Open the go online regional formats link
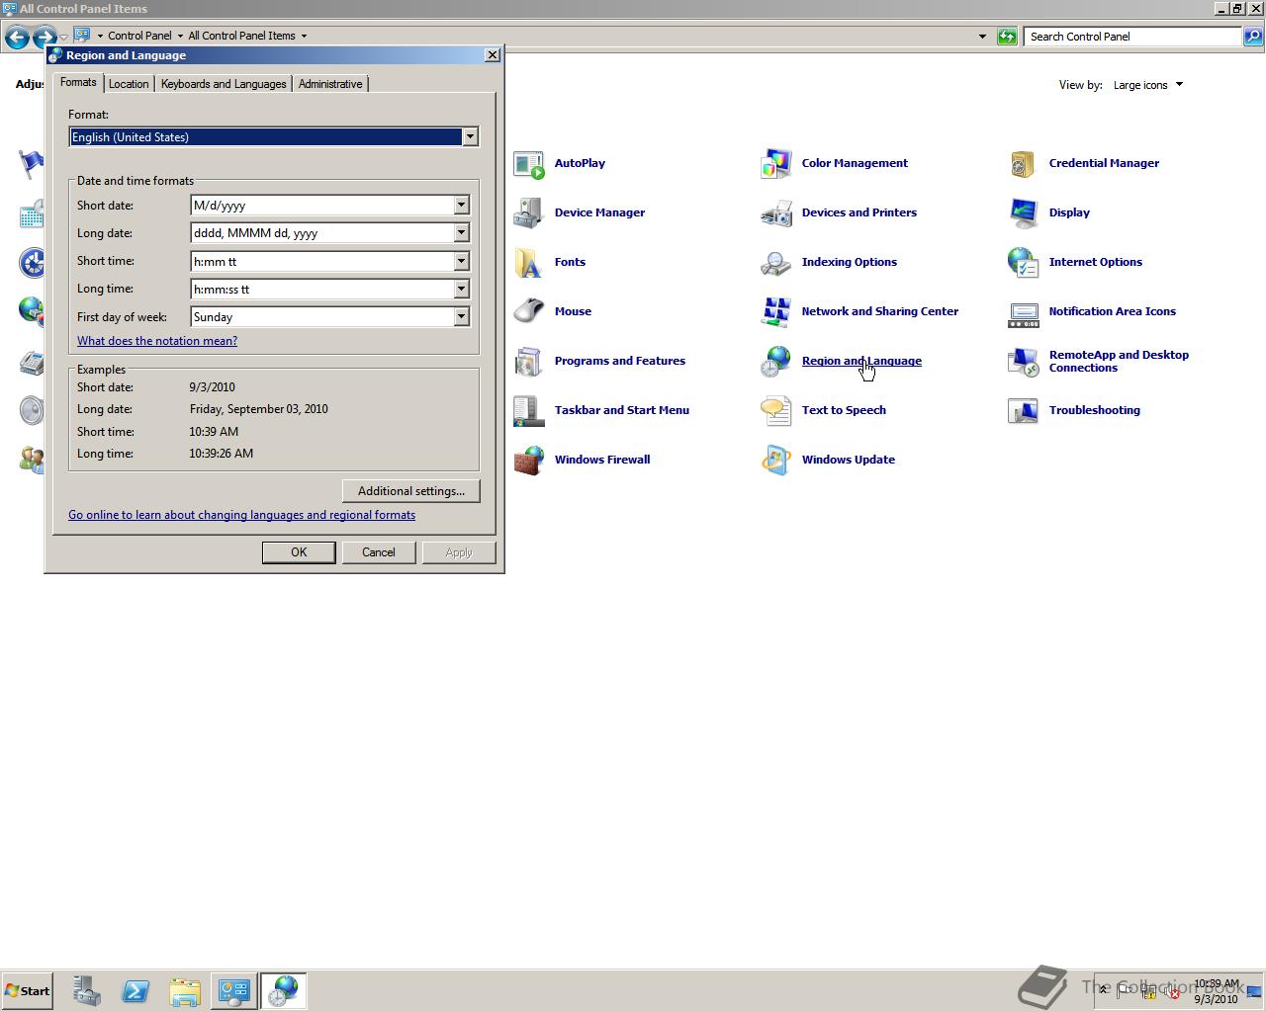The height and width of the screenshot is (1012, 1266). 241,515
